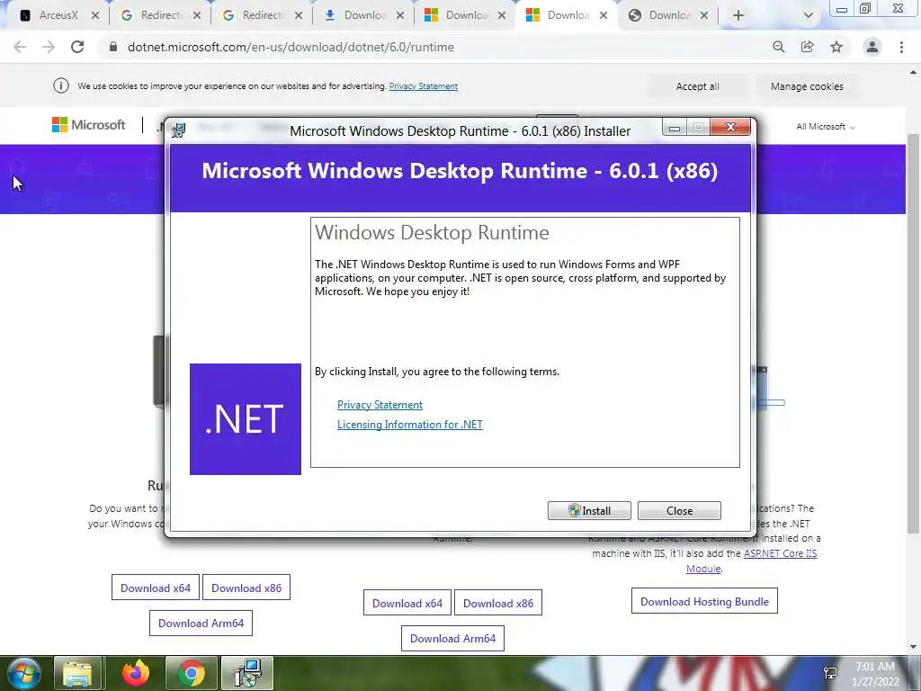Viewport: 921px width, 691px height.
Task: Open the tab search dropdown in Chrome
Action: (809, 16)
